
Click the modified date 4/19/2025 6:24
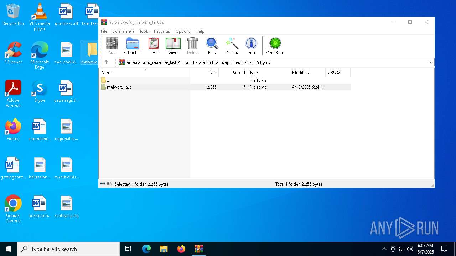point(307,87)
